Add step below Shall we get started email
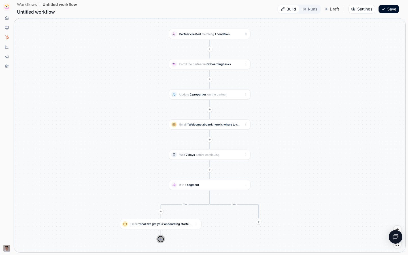This screenshot has height=255, width=408. (x=161, y=239)
